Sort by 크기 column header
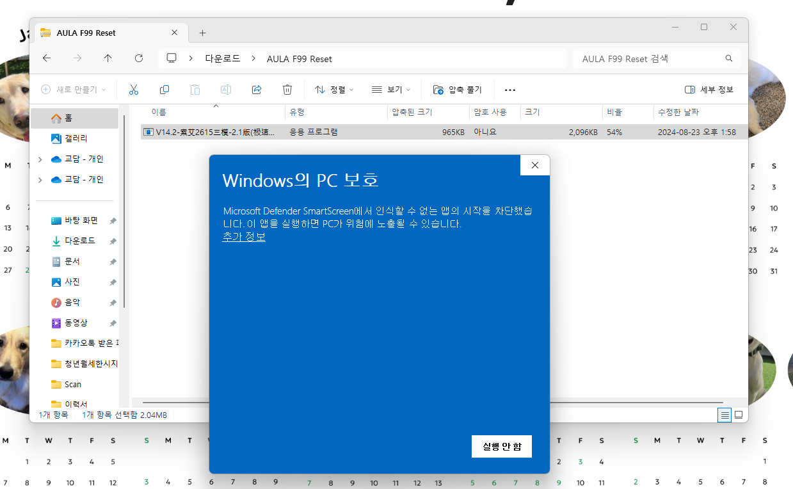 point(533,112)
